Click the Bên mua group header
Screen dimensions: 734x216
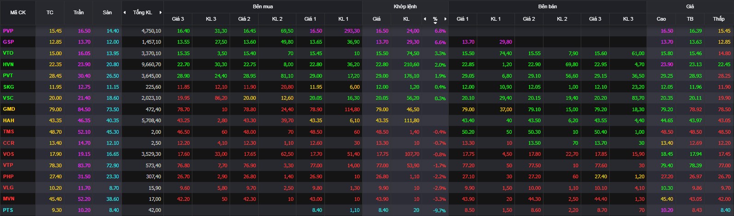point(262,6)
